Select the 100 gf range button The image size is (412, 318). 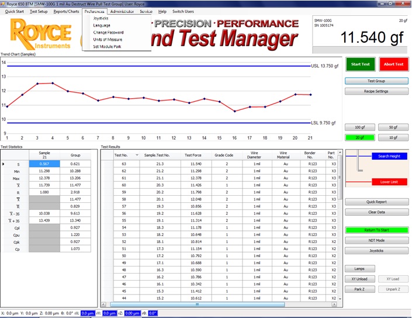tap(360, 127)
